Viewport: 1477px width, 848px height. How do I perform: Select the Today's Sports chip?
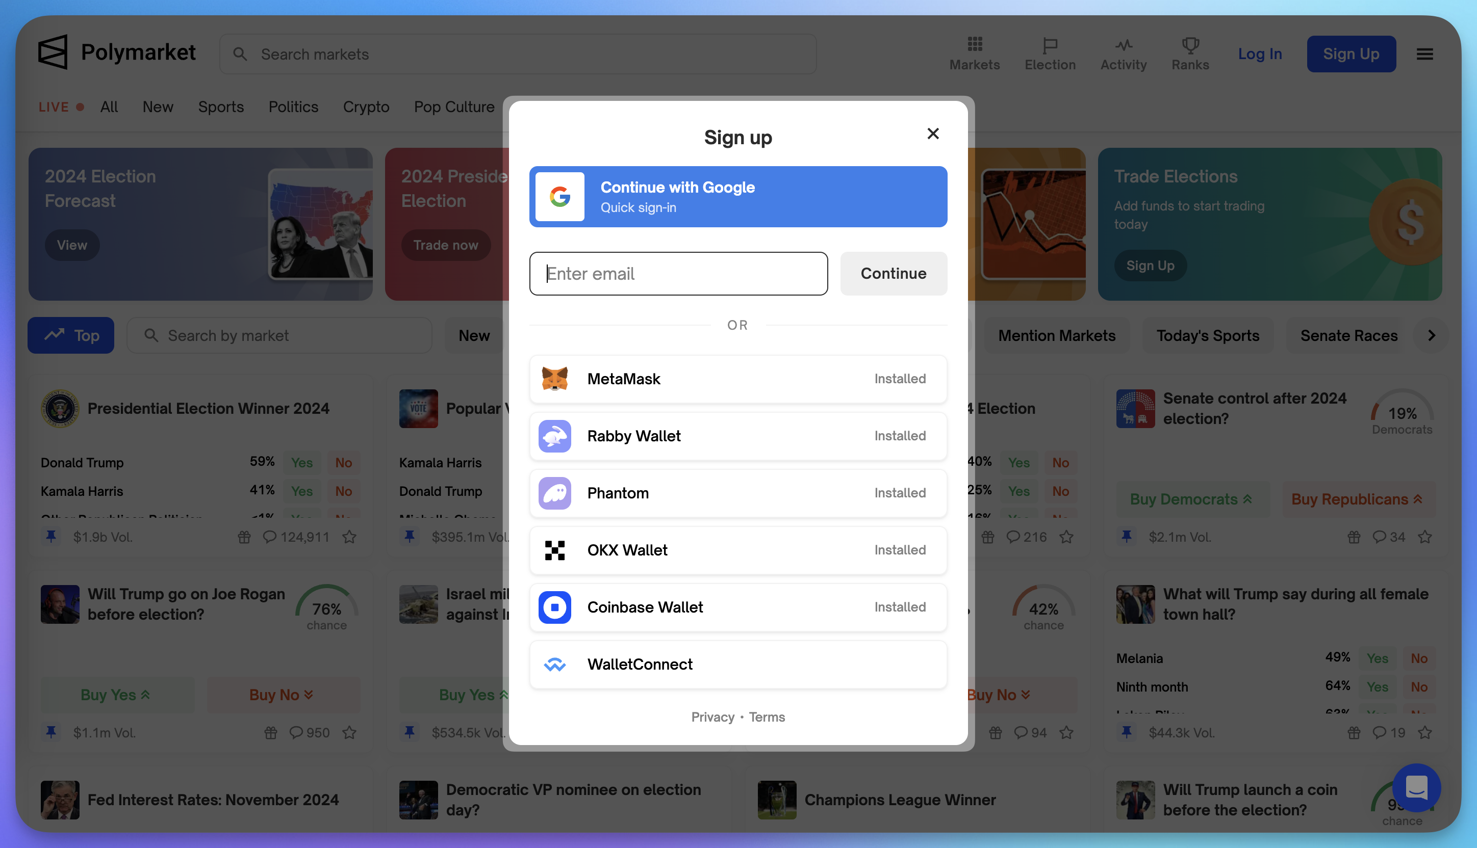click(1208, 335)
